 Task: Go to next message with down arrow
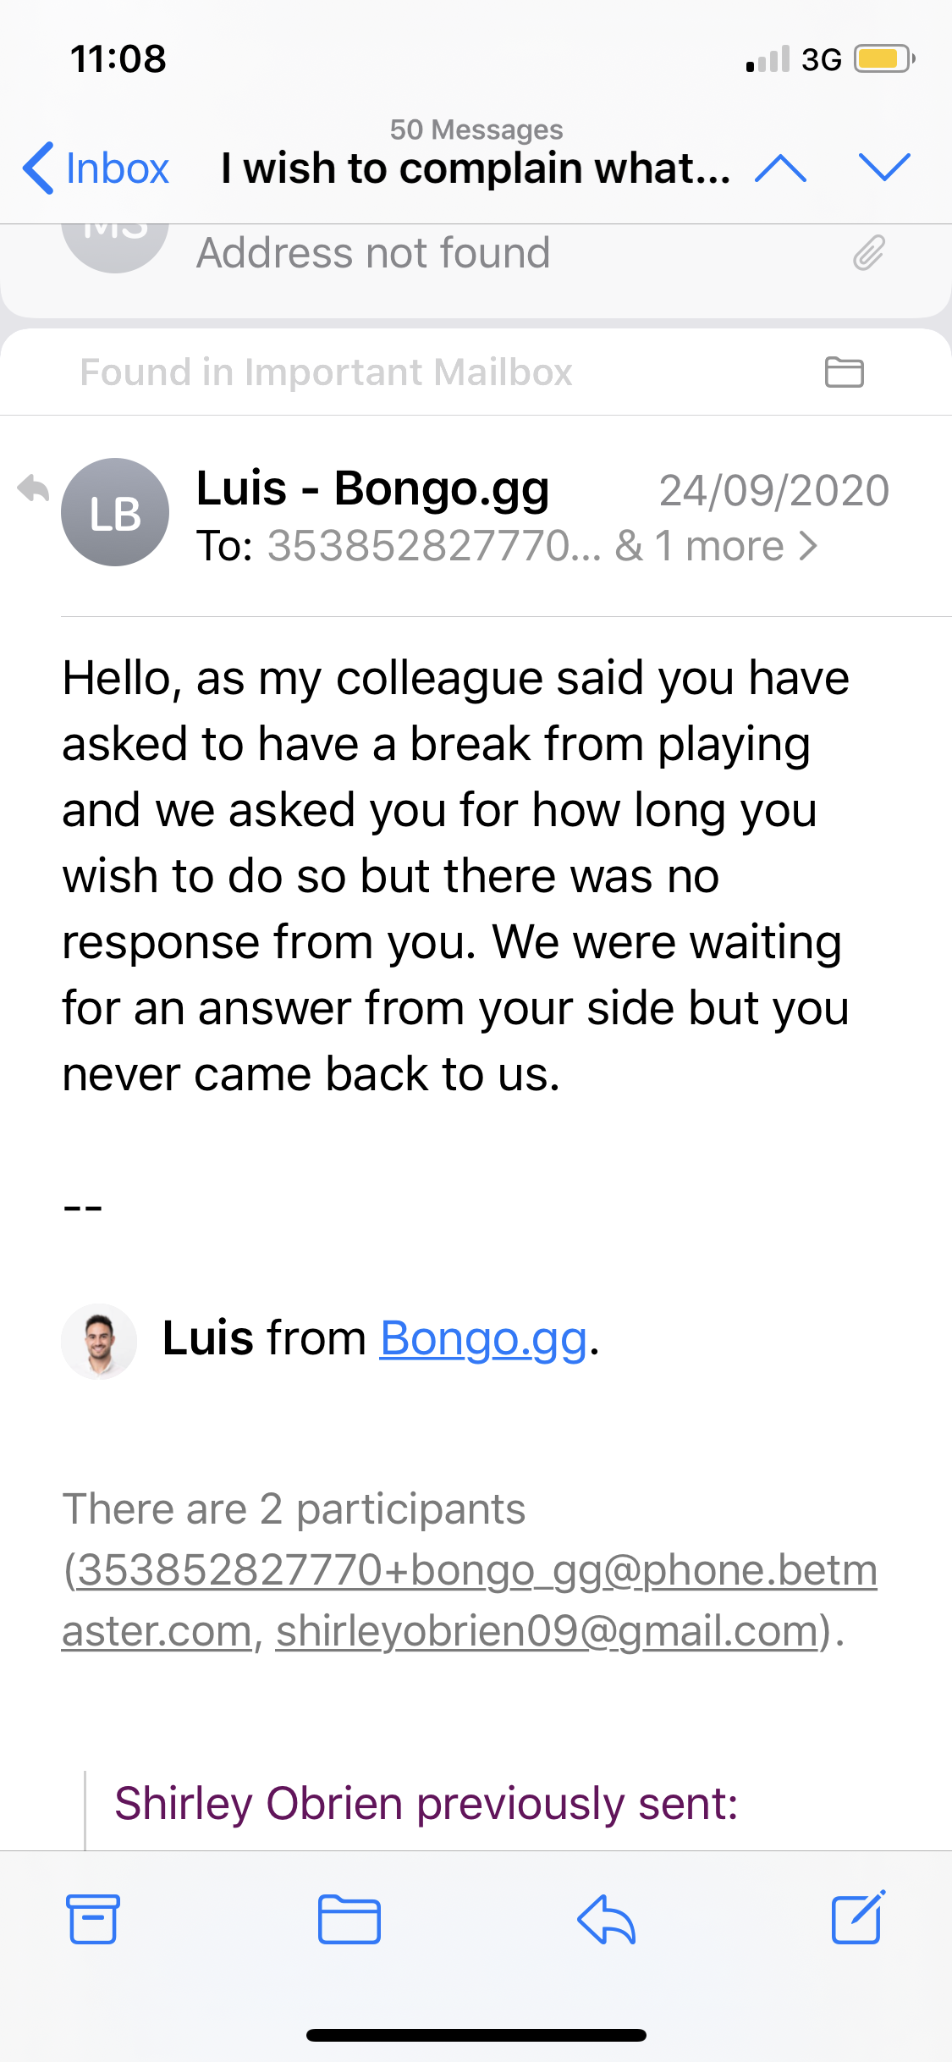pyautogui.click(x=883, y=168)
